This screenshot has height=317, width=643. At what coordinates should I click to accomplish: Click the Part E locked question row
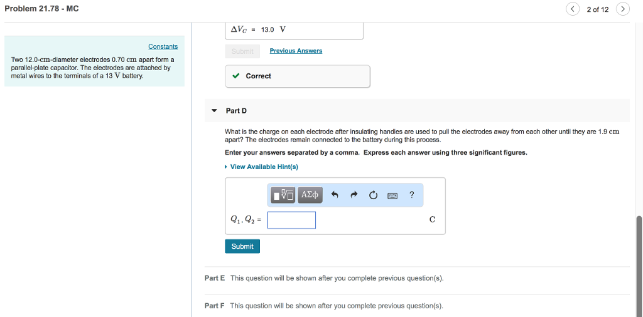[x=417, y=278]
